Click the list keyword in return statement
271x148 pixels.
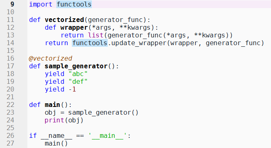[x=96, y=35]
